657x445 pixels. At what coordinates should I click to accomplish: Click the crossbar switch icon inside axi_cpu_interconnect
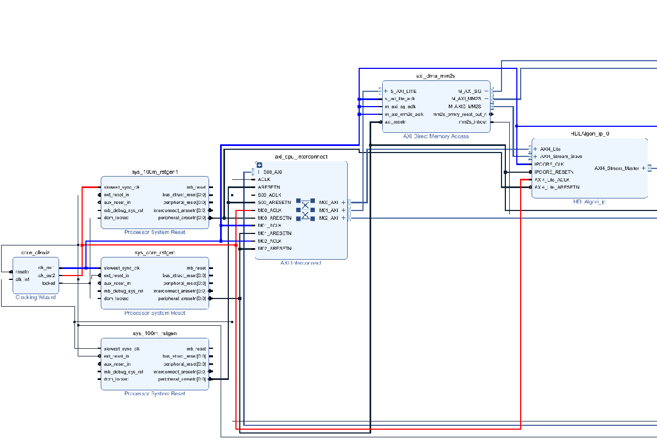pyautogui.click(x=306, y=209)
